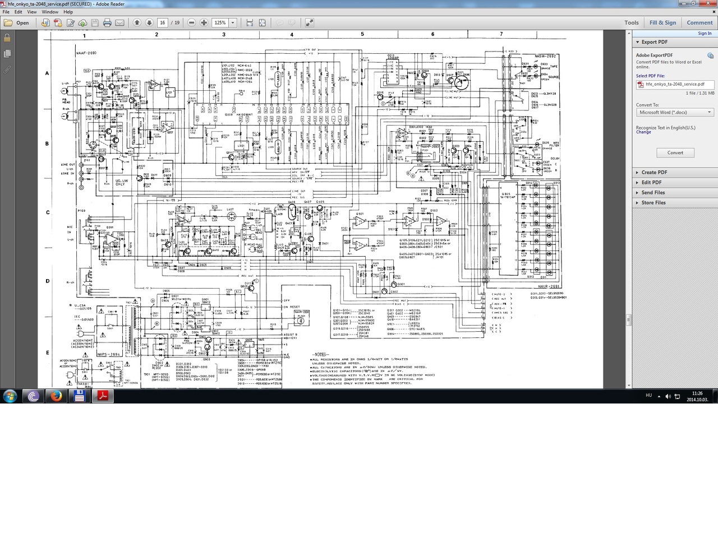Switch to read mode with the expand icon

click(x=309, y=23)
